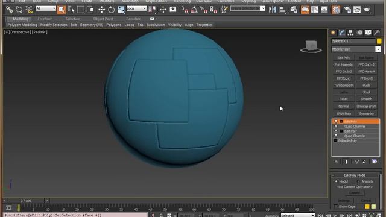
Task: Click the Mirror tool icon
Action: pyautogui.click(x=272, y=10)
